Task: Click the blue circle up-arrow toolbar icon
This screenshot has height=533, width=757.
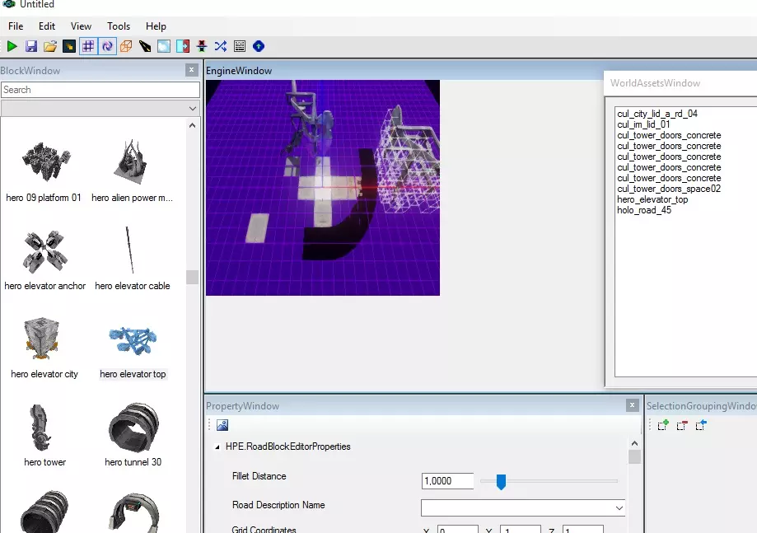Action: [259, 47]
